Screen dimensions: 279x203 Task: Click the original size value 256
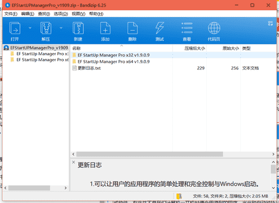(234, 68)
